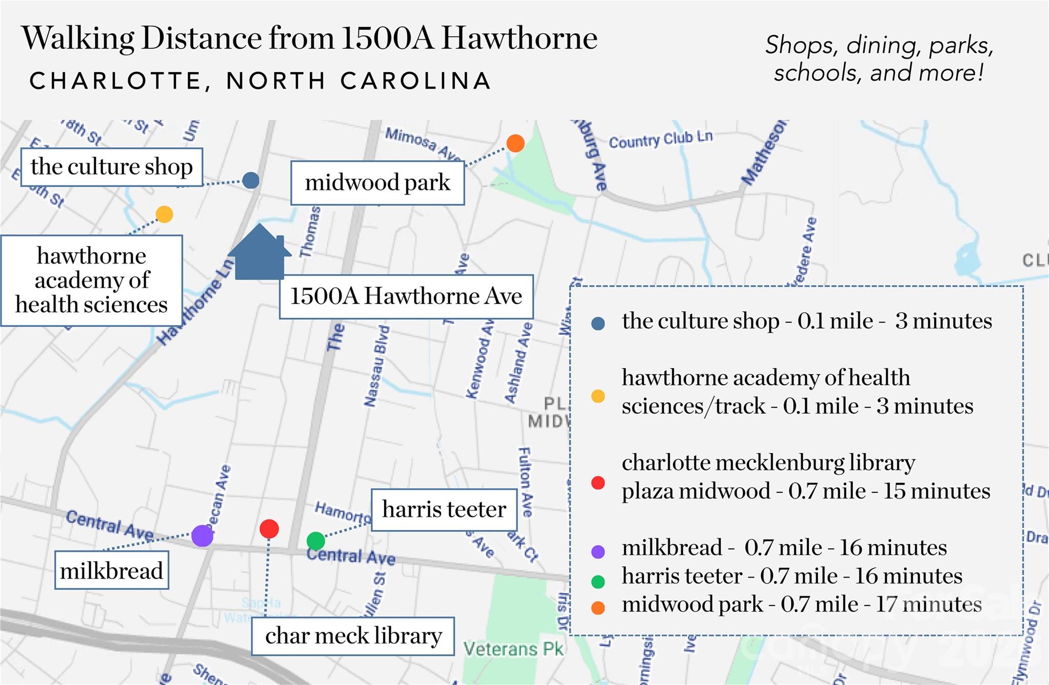Select the 'harris teeter' map label box

pyautogui.click(x=444, y=510)
